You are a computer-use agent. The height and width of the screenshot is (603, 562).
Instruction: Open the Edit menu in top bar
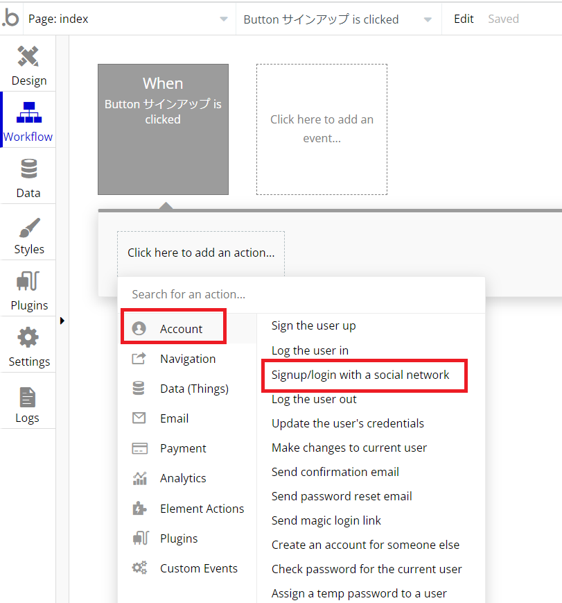tap(464, 19)
